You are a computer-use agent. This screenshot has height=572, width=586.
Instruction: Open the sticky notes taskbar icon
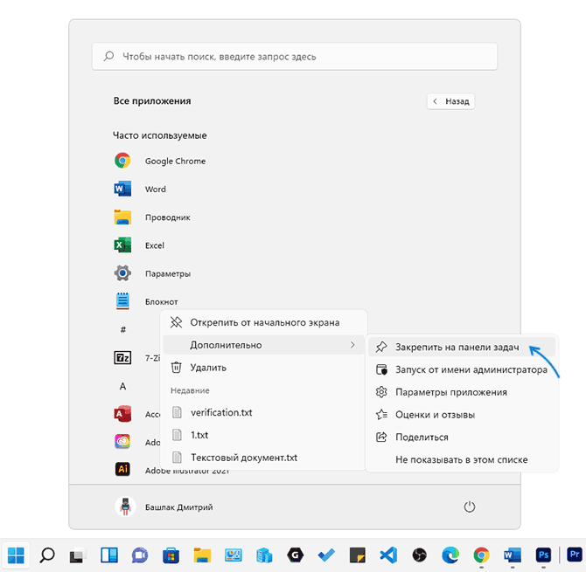coord(357,555)
